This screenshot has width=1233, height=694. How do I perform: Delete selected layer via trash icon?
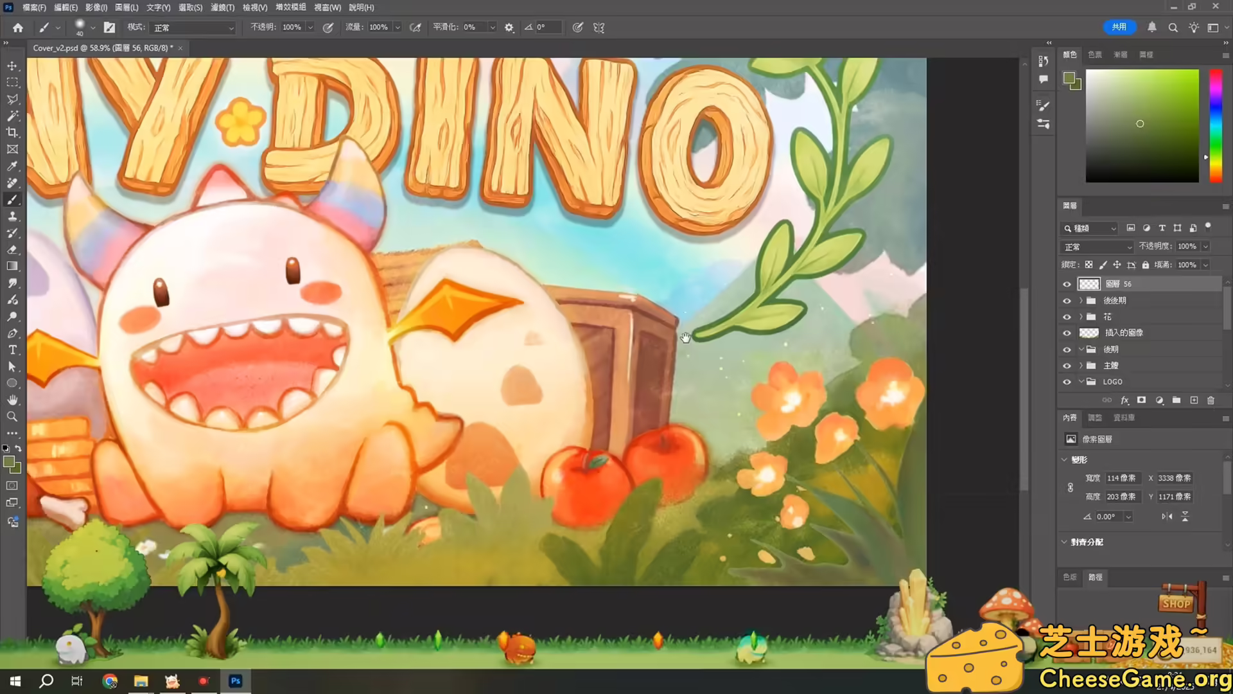tap(1210, 400)
